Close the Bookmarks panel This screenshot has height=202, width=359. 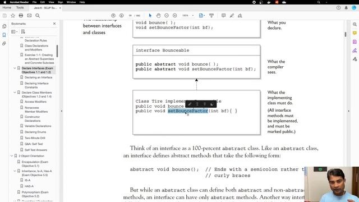click(x=54, y=24)
